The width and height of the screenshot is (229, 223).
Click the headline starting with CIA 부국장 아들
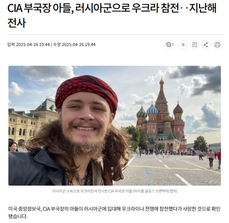pos(112,16)
